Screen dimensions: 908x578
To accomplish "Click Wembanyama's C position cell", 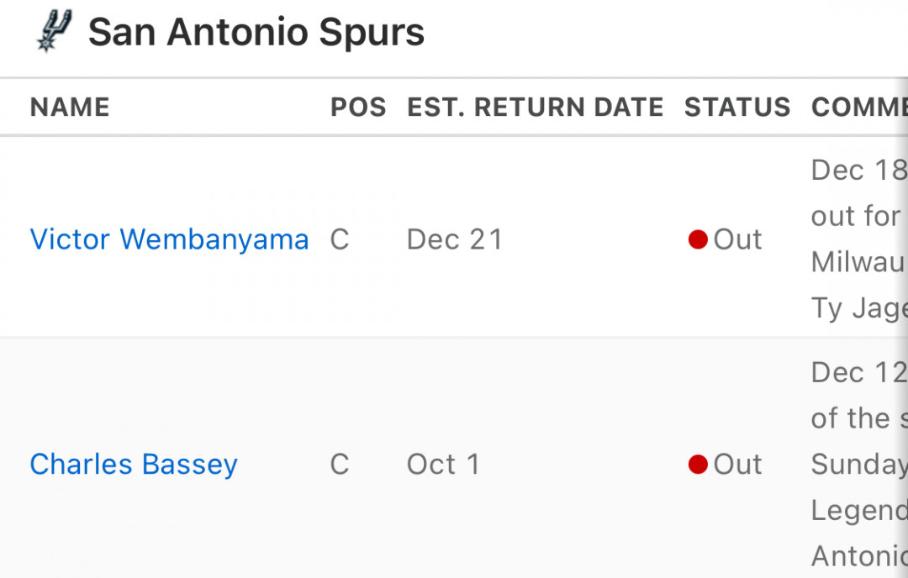I will click(x=340, y=239).
